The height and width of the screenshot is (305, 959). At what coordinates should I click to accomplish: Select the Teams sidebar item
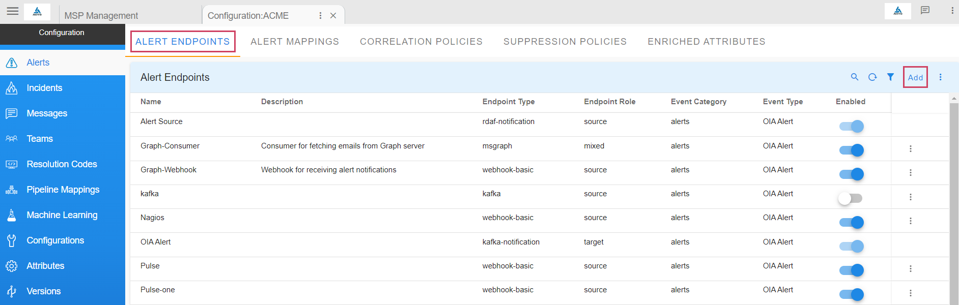(x=40, y=139)
